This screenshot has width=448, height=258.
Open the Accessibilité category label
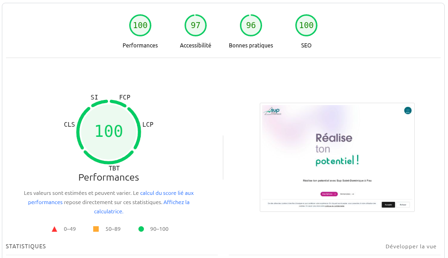(x=196, y=45)
